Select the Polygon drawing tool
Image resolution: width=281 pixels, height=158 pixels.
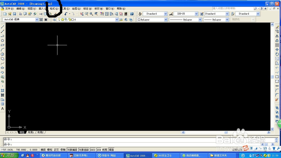[3, 40]
